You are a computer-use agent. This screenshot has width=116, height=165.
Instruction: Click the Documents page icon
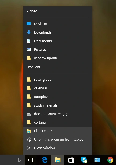tap(29, 41)
